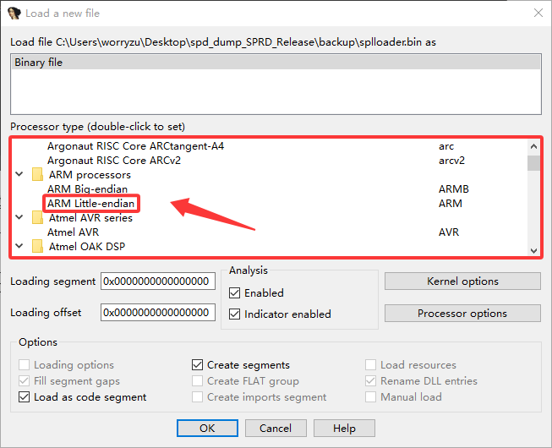552x448 pixels.
Task: Collapse the ARM processors group
Action: [19, 174]
